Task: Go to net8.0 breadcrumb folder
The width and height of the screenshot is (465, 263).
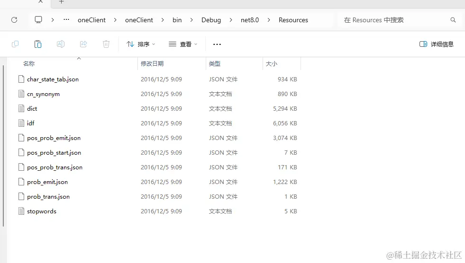Action: pos(250,20)
